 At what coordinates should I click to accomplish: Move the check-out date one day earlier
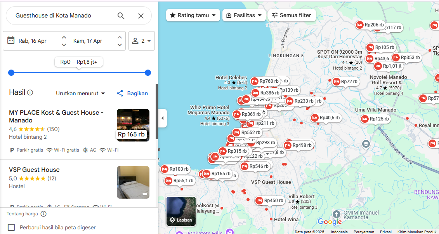pos(120,45)
